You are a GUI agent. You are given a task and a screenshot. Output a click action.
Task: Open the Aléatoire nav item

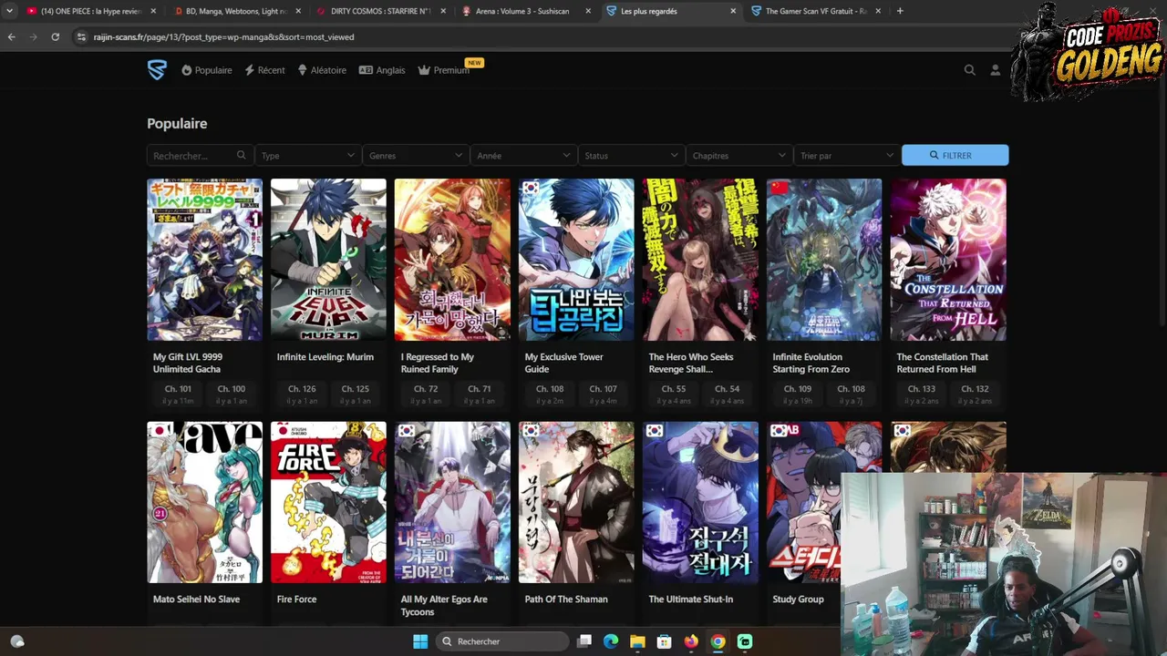click(x=322, y=70)
